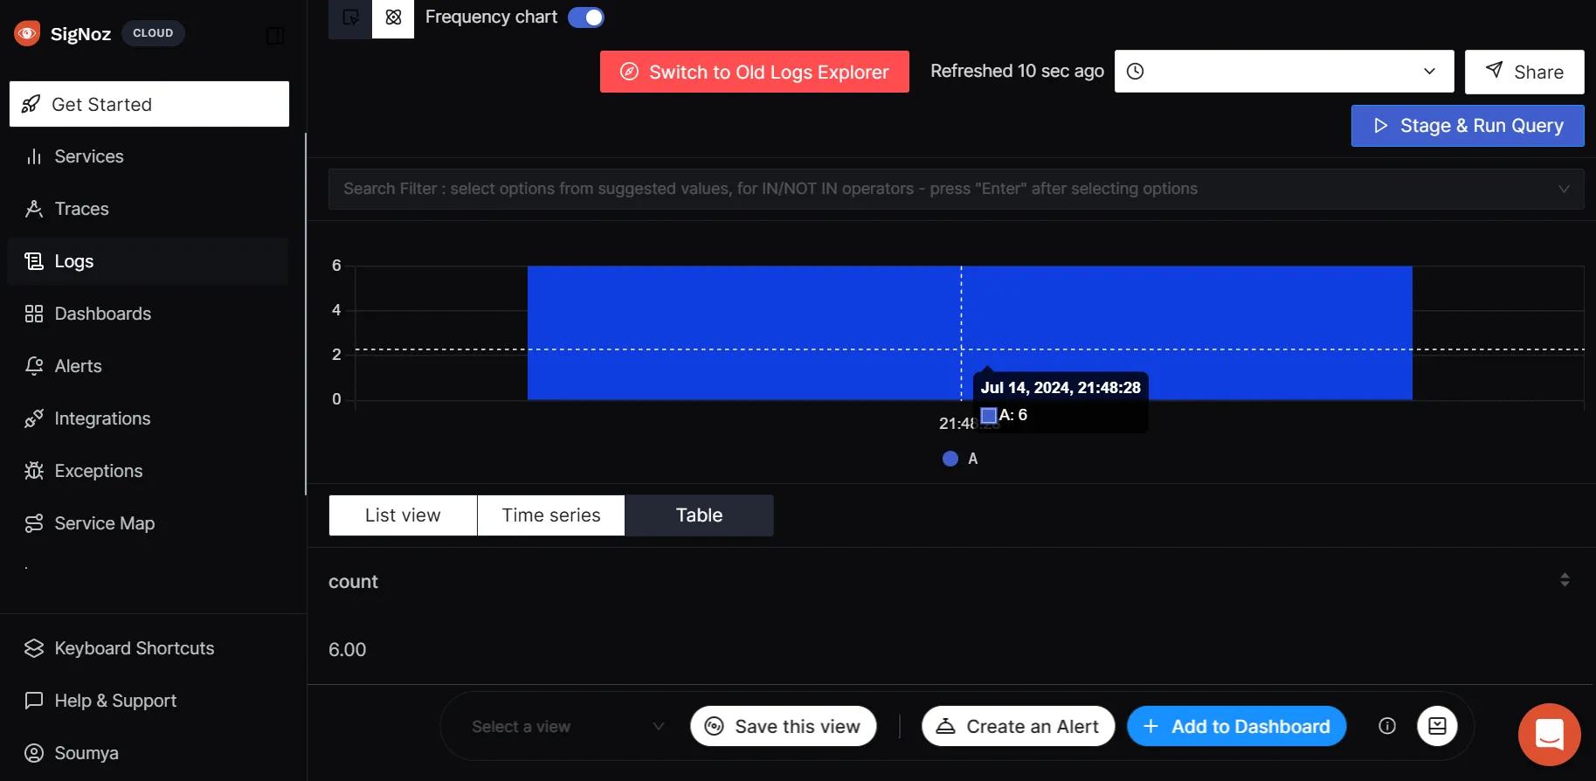Toggle the Frequency chart switch

586,17
